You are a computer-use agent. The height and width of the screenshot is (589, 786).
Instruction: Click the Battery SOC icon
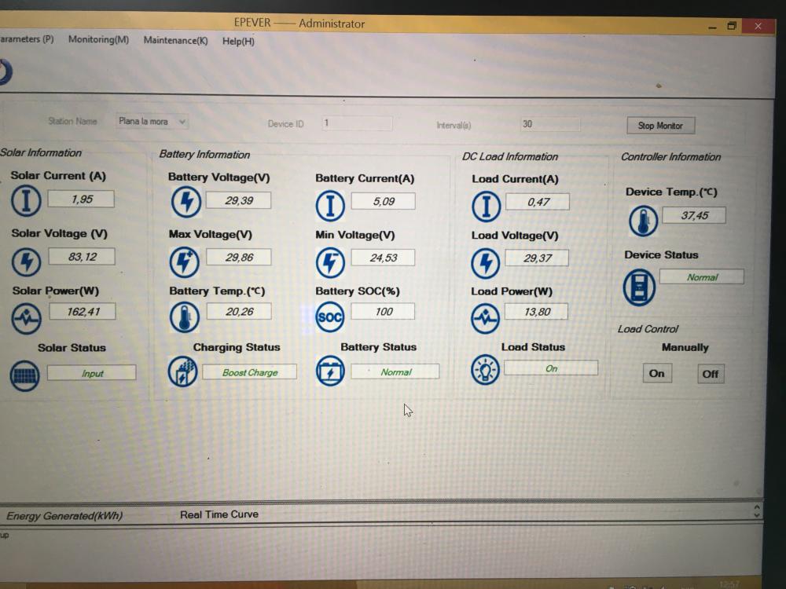330,316
